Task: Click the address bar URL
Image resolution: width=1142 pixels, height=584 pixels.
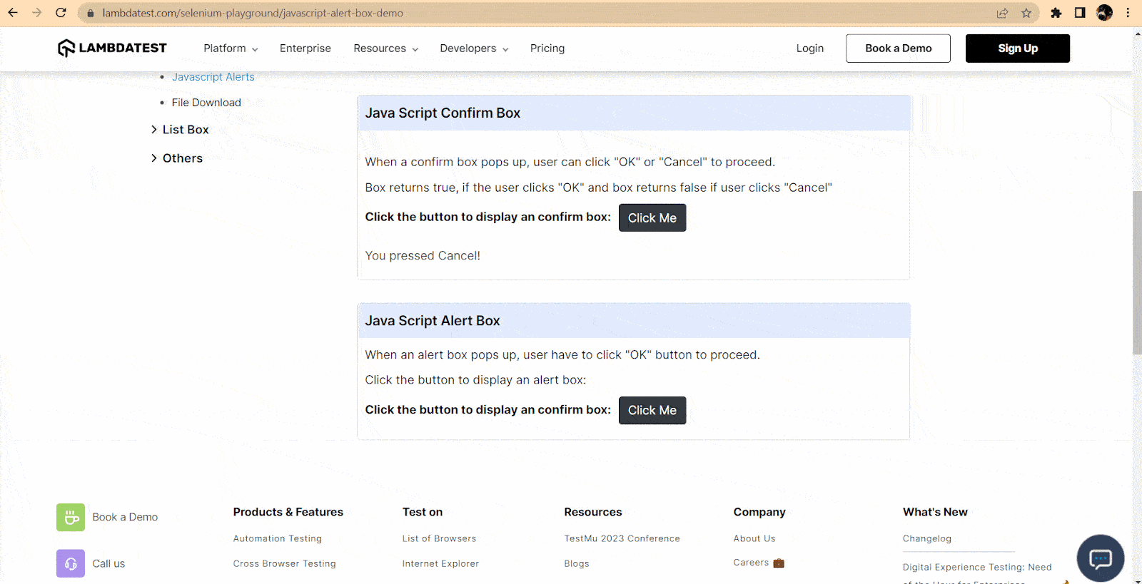Action: [x=253, y=14]
